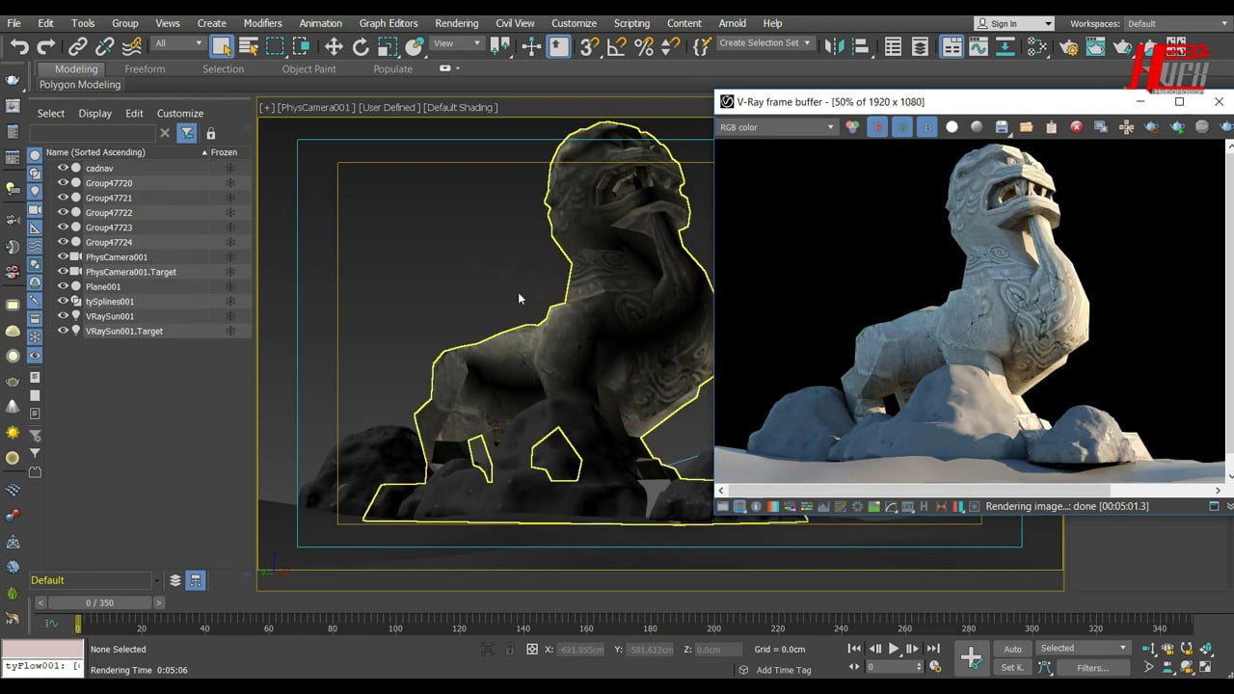This screenshot has width=1234, height=694.
Task: Click the Filters... button
Action: [x=1092, y=668]
